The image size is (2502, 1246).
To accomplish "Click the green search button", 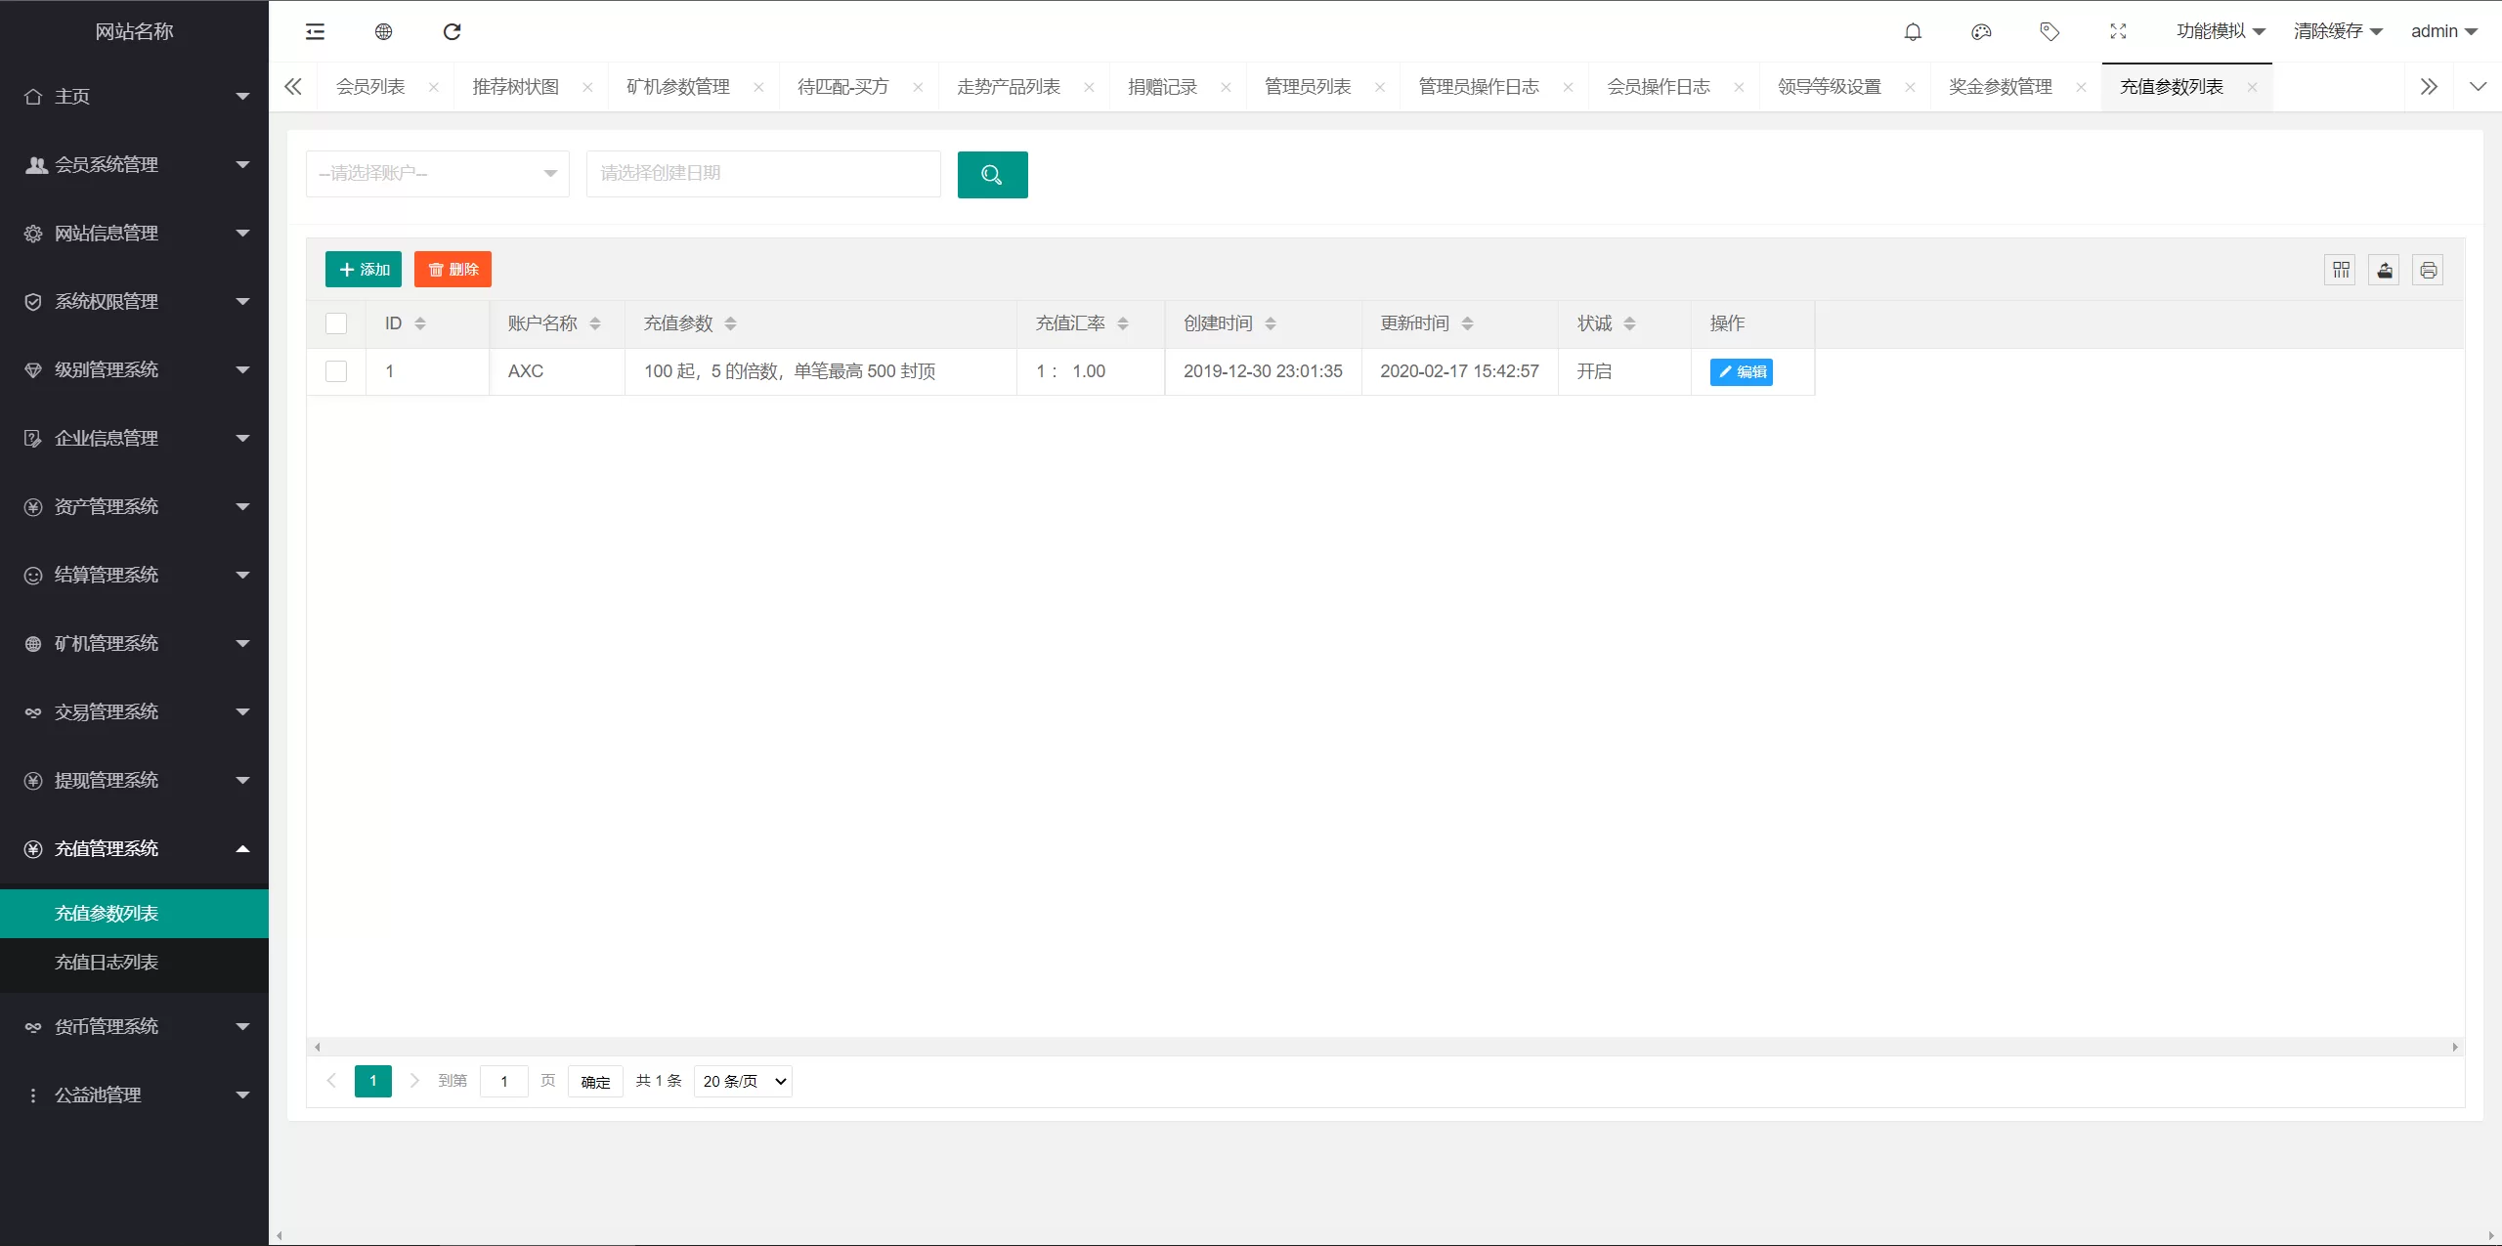I will (x=992, y=174).
